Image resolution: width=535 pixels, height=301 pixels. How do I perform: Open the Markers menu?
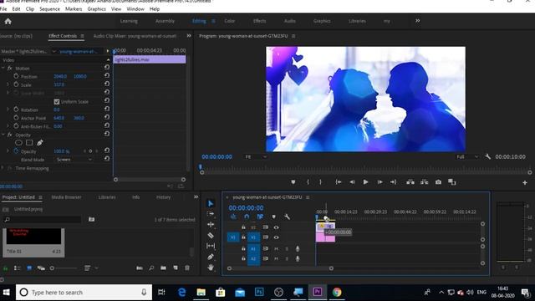coord(74,9)
